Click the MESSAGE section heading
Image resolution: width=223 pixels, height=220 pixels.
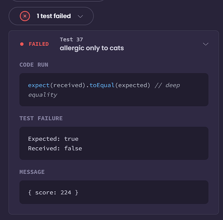[32, 172]
